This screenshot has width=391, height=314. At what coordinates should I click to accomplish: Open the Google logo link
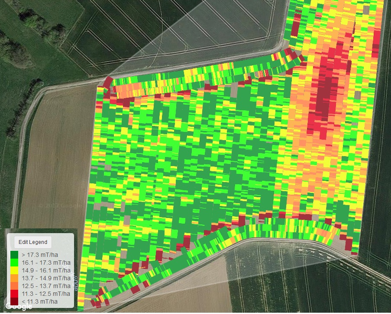coord(18,306)
